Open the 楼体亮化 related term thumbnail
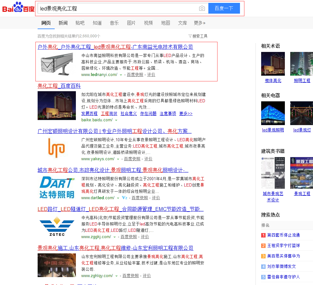 [273, 64]
